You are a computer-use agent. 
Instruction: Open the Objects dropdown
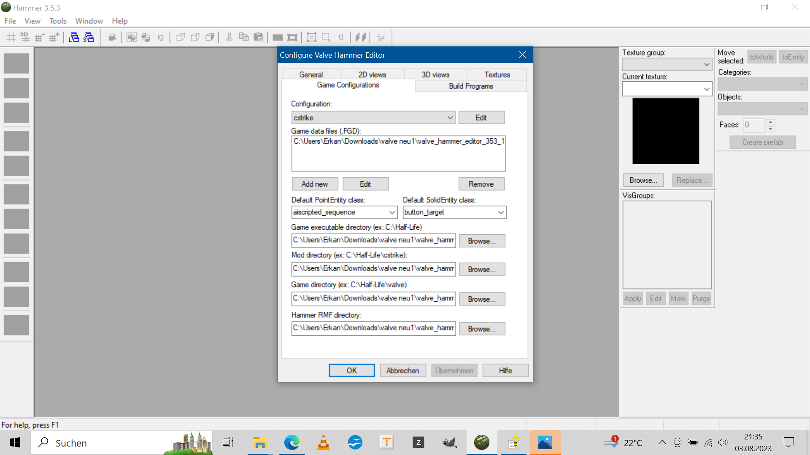pyautogui.click(x=763, y=109)
